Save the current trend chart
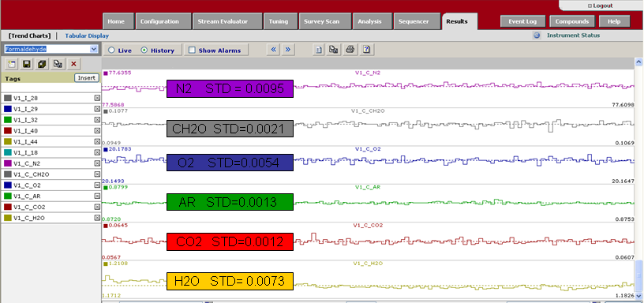 [x=27, y=64]
